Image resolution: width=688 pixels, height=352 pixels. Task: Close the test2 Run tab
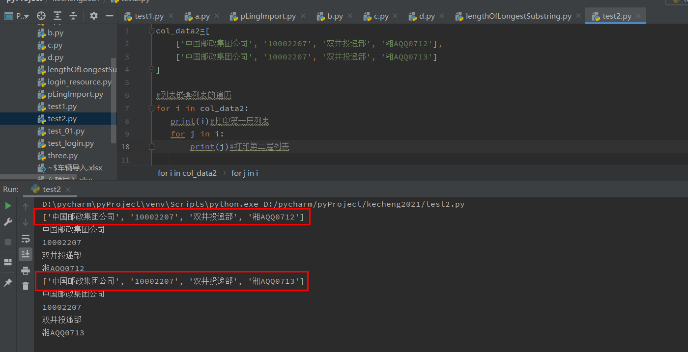68,190
